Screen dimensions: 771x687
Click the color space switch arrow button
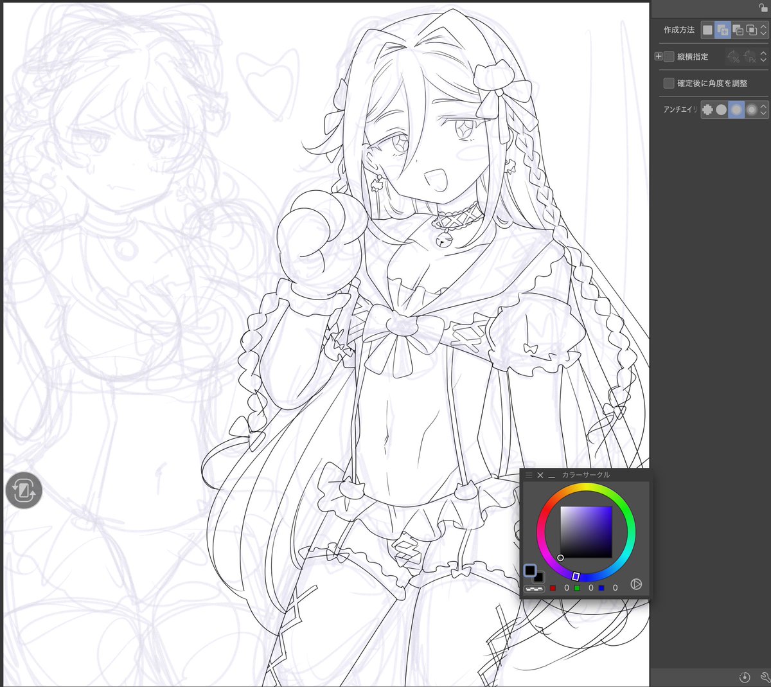pos(636,584)
